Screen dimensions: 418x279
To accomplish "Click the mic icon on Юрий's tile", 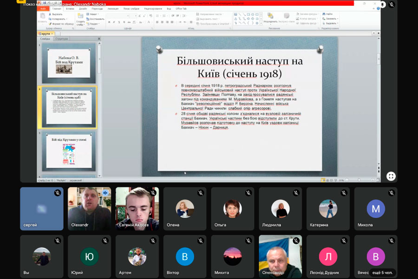I will pos(105,240).
